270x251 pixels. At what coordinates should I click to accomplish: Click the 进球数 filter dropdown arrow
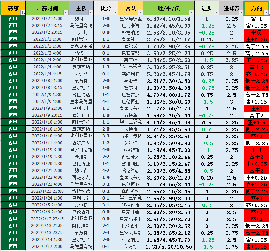click(x=241, y=12)
